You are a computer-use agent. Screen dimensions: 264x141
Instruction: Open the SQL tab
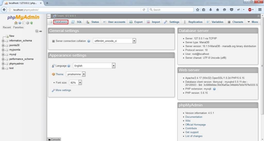(x=77, y=22)
